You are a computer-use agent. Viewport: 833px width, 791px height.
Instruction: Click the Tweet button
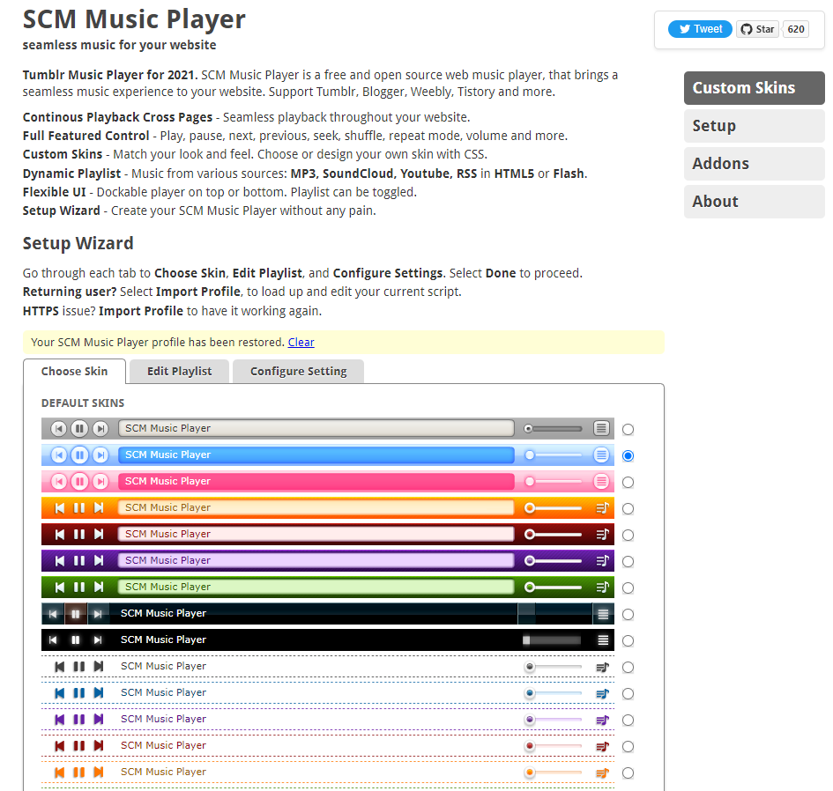[700, 29]
